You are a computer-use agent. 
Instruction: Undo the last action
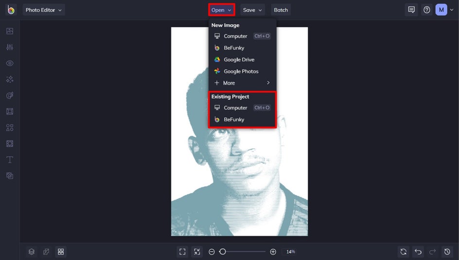(418, 252)
